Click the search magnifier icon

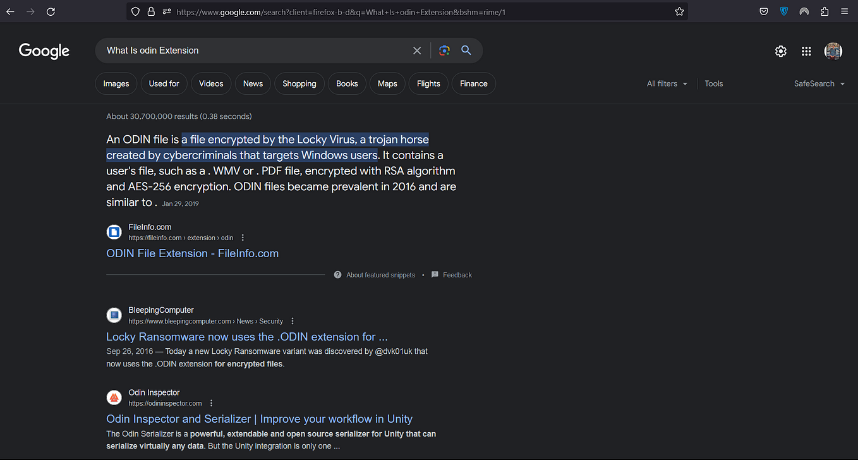tap(466, 51)
